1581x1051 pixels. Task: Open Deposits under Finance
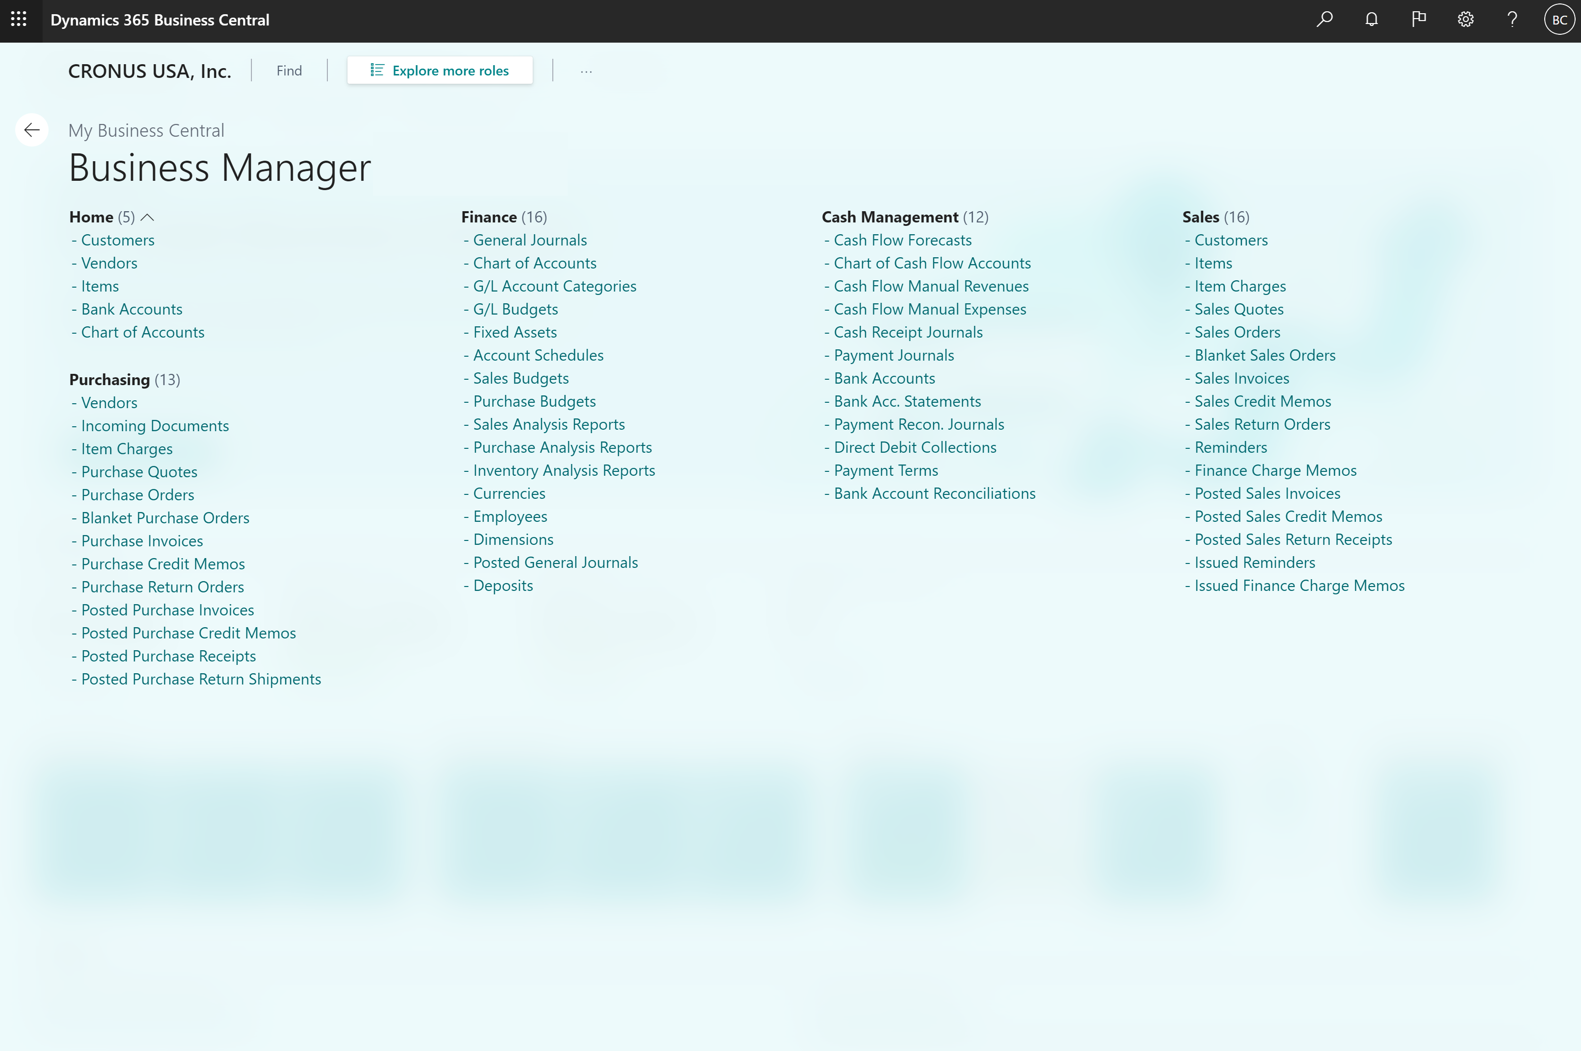tap(503, 585)
